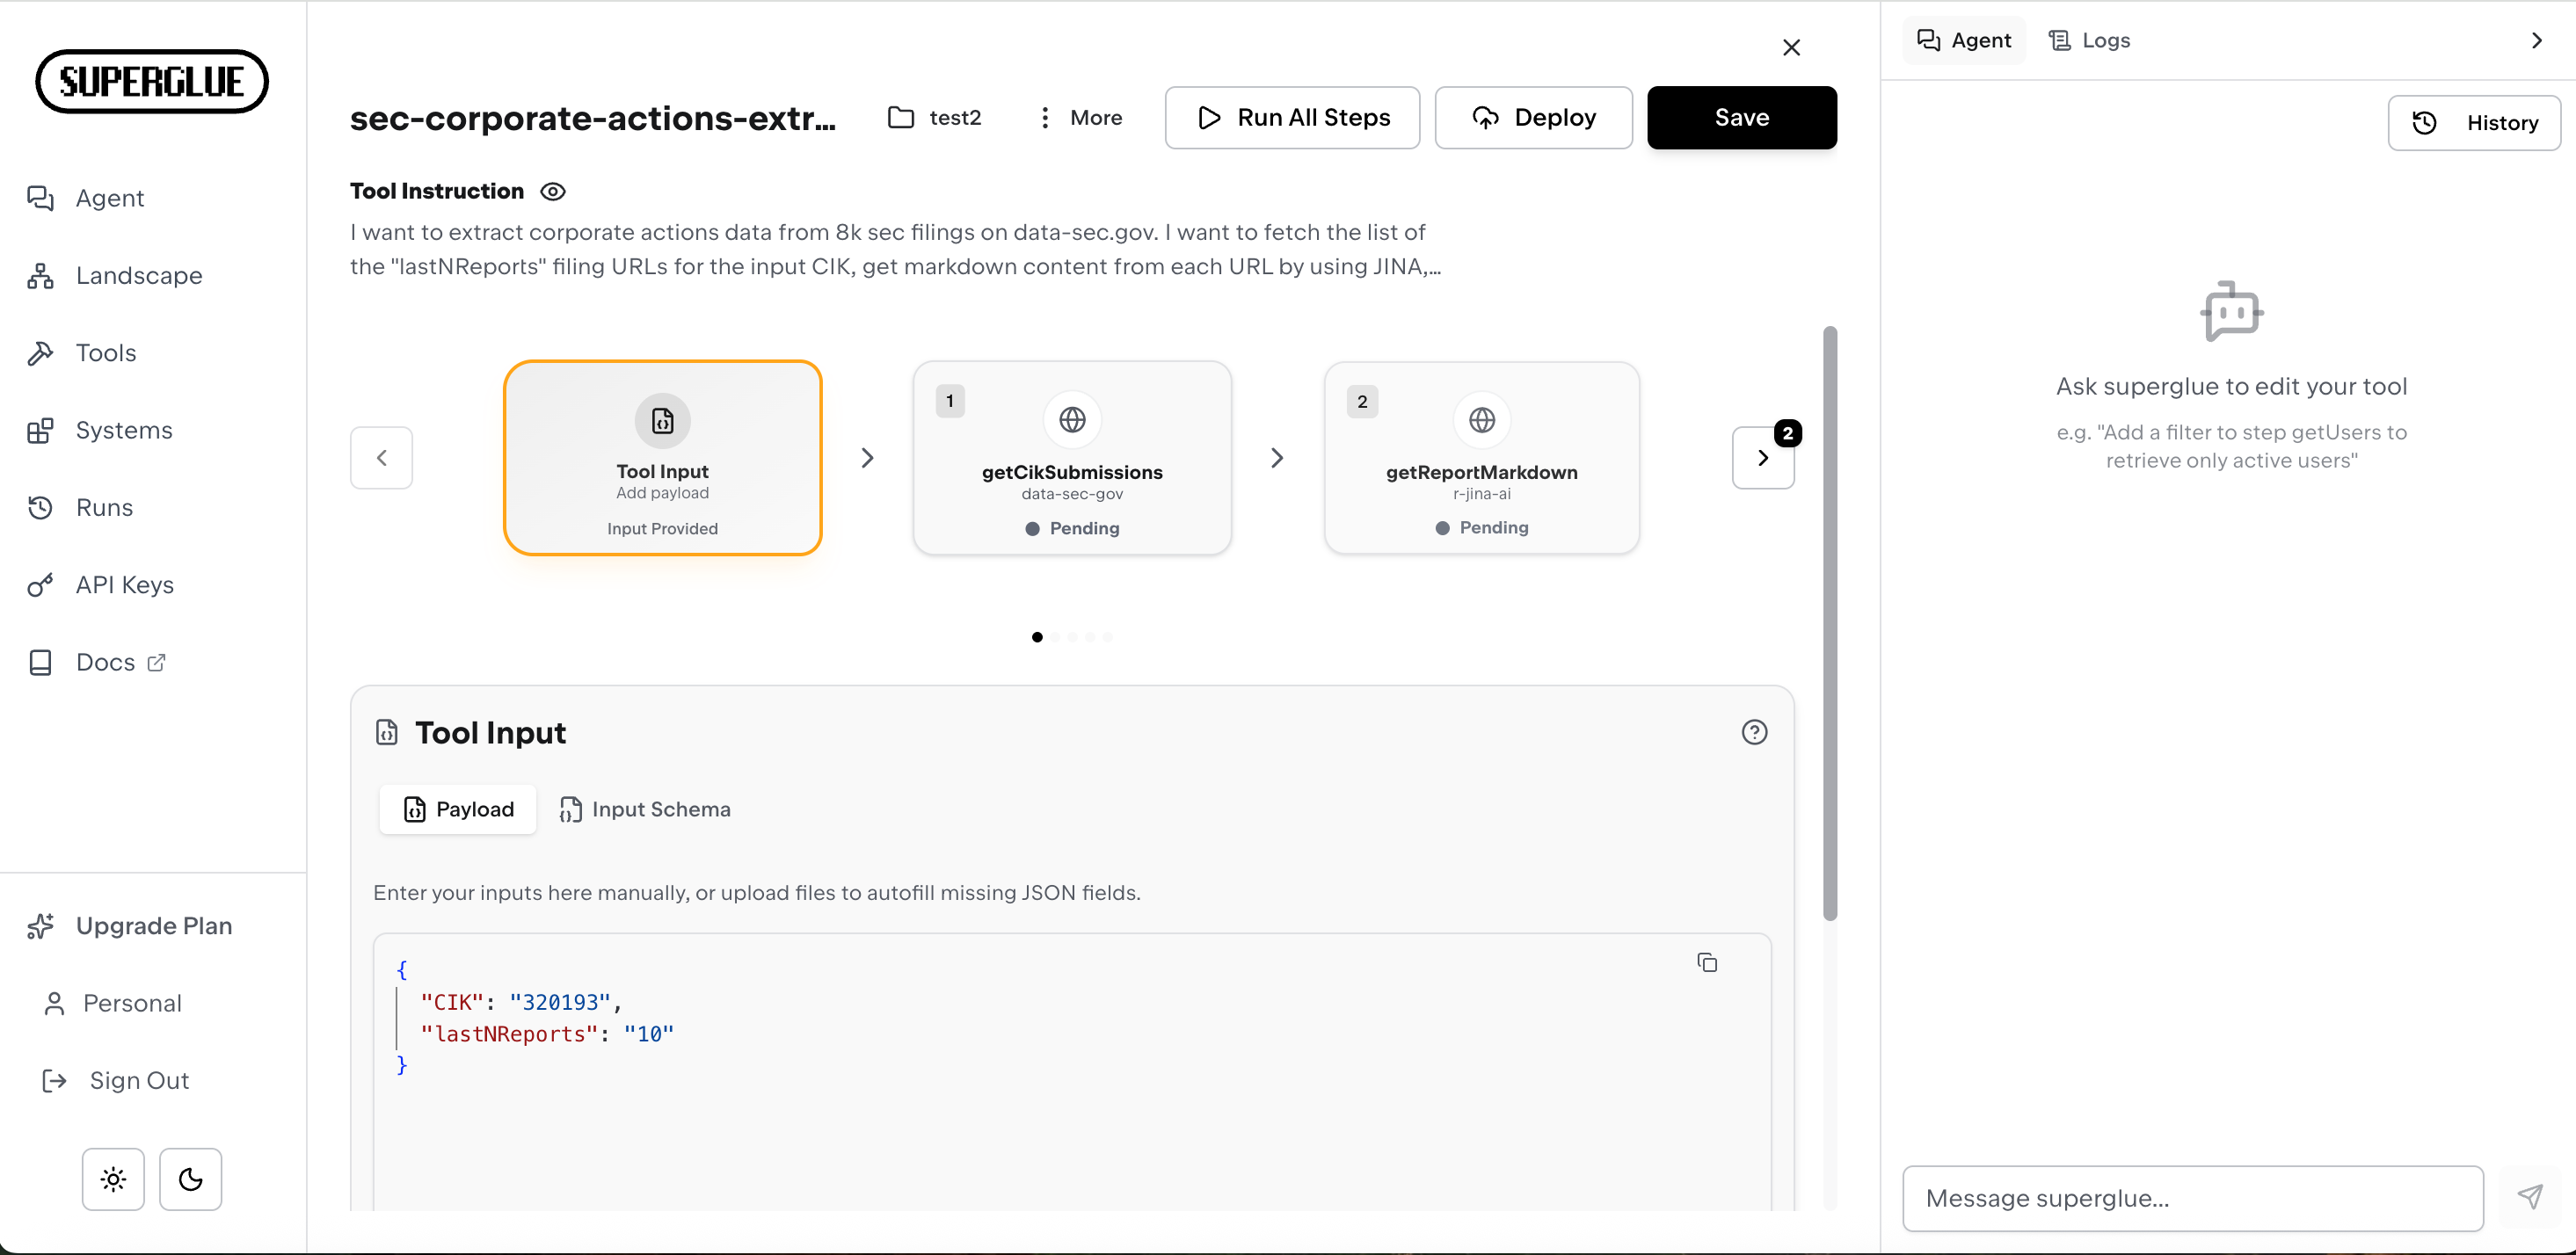
Task: Open the More options menu
Action: pyautogui.click(x=1078, y=117)
